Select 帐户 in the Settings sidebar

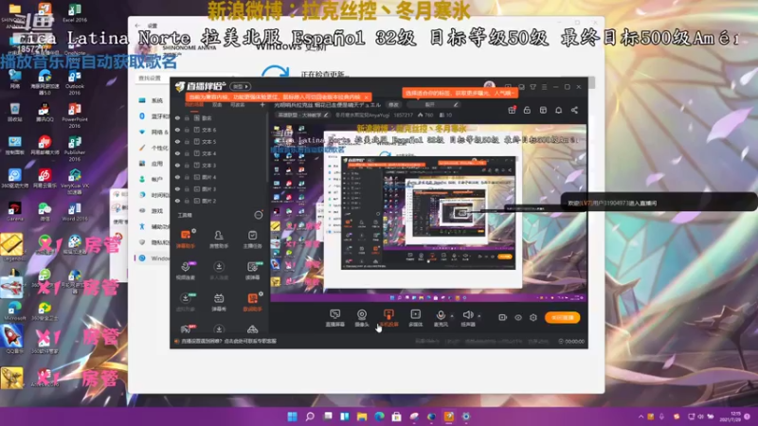pos(153,179)
